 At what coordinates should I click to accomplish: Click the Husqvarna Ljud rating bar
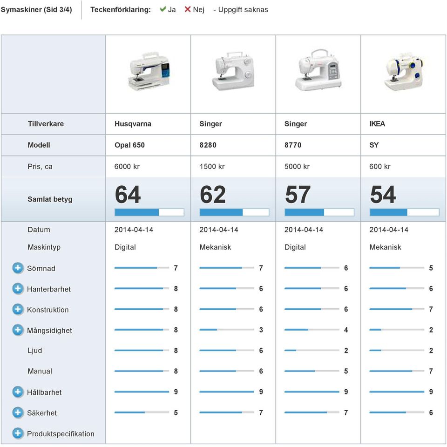(x=142, y=350)
